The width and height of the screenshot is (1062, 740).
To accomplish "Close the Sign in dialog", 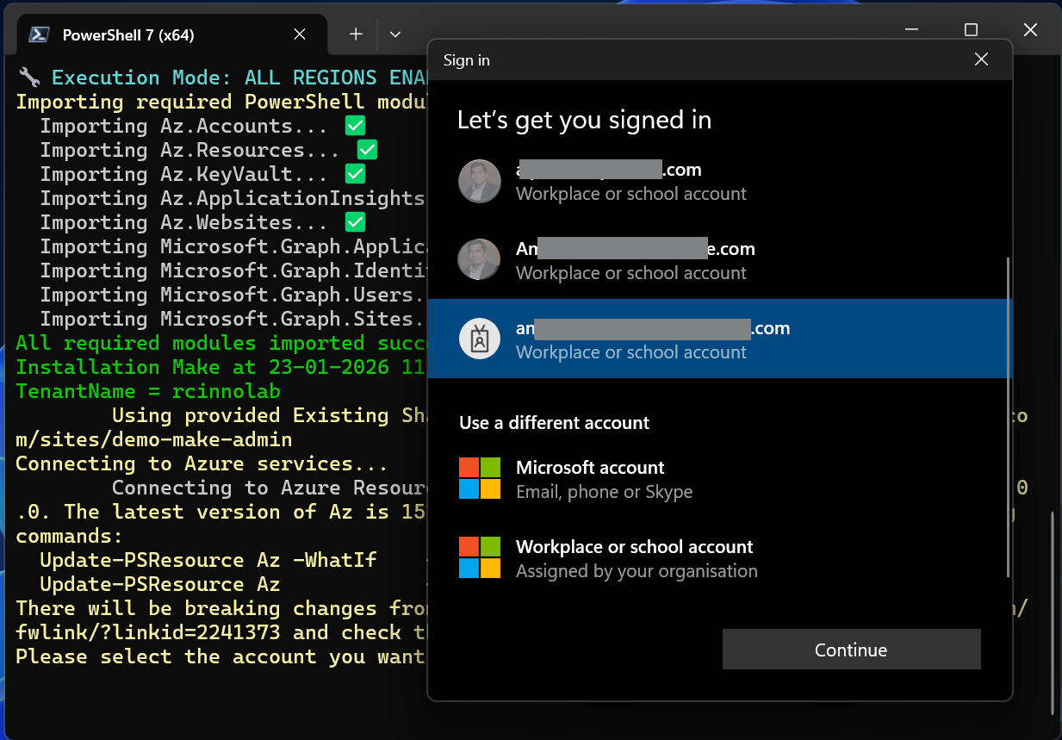I will 981,59.
